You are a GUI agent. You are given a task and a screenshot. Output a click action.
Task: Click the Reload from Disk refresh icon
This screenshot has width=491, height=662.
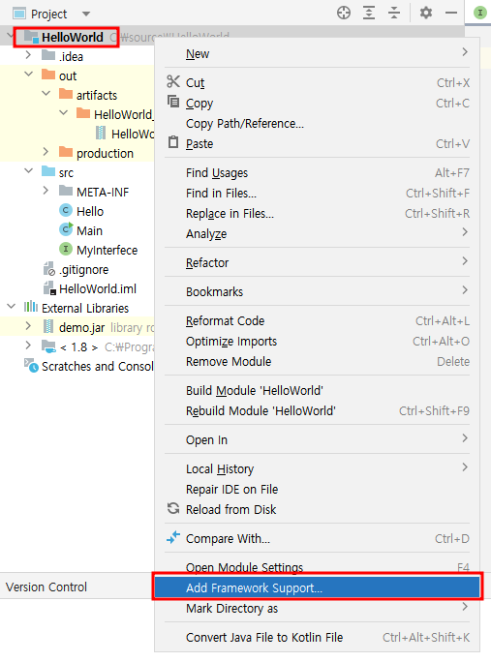(173, 508)
